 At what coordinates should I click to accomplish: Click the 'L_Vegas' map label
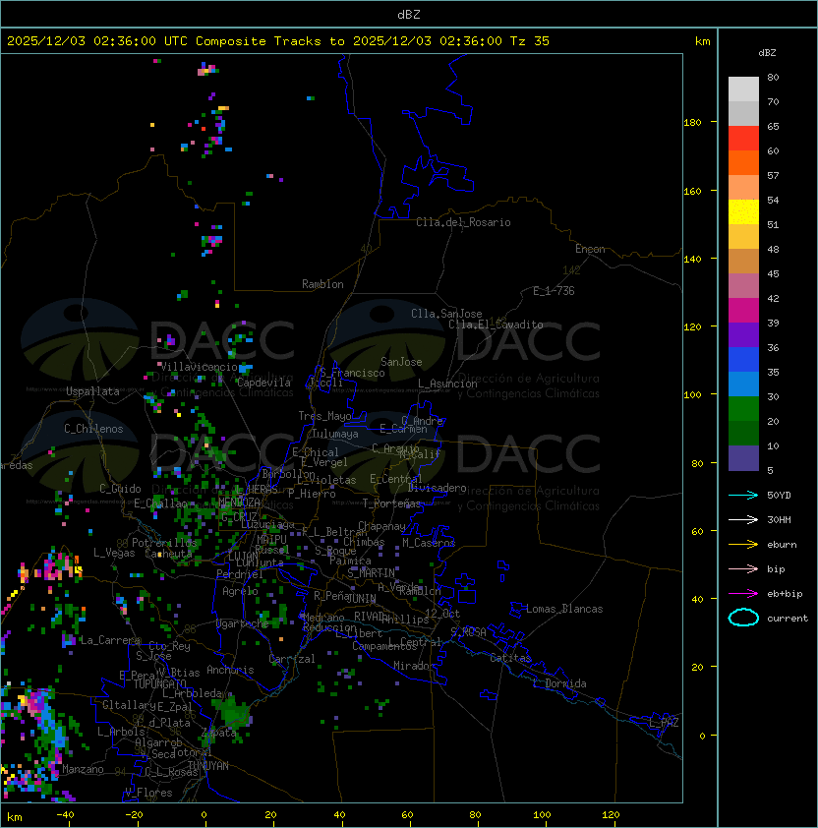pos(114,553)
